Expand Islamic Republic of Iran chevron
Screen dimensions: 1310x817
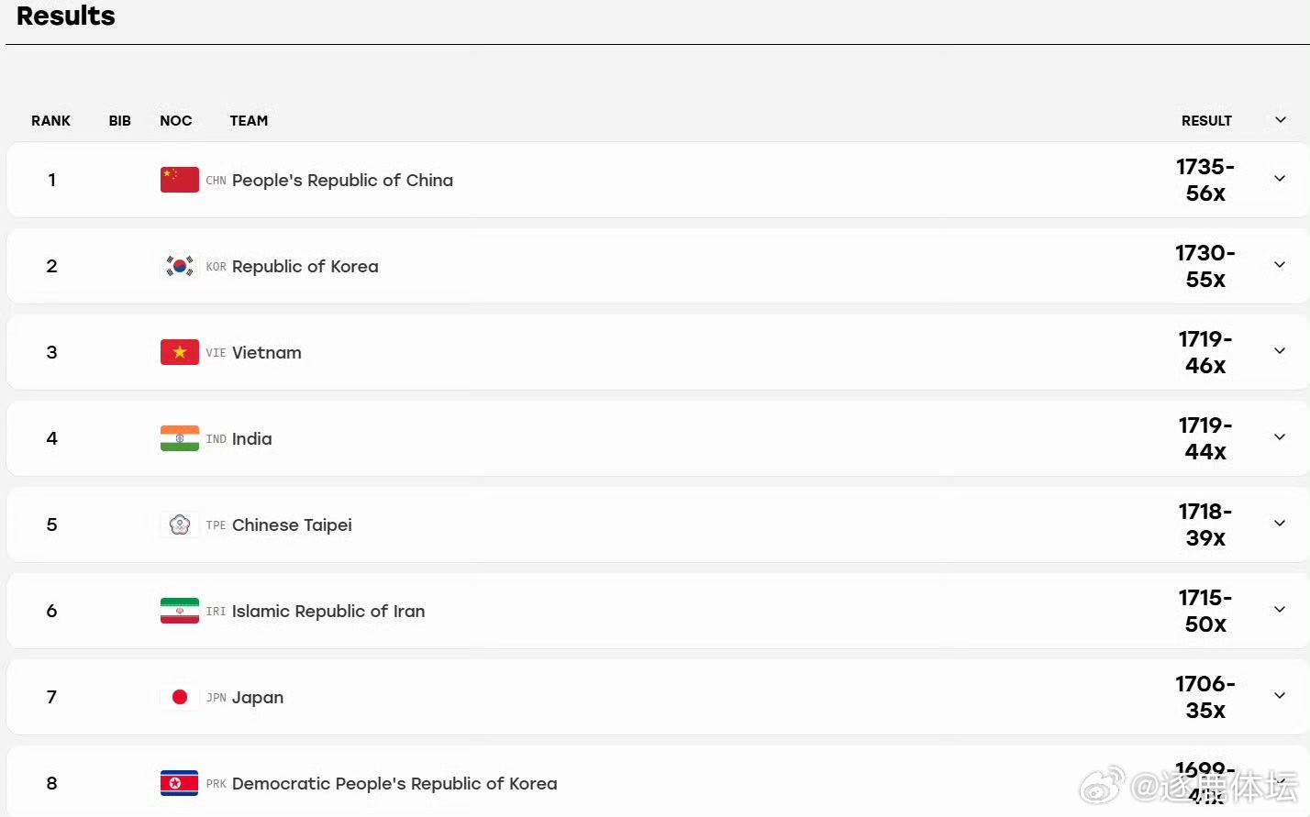1280,610
